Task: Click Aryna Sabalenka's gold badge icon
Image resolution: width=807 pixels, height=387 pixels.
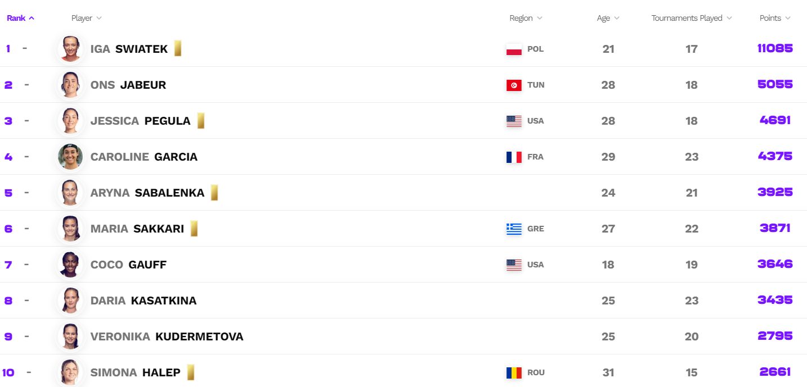Action: click(x=214, y=193)
